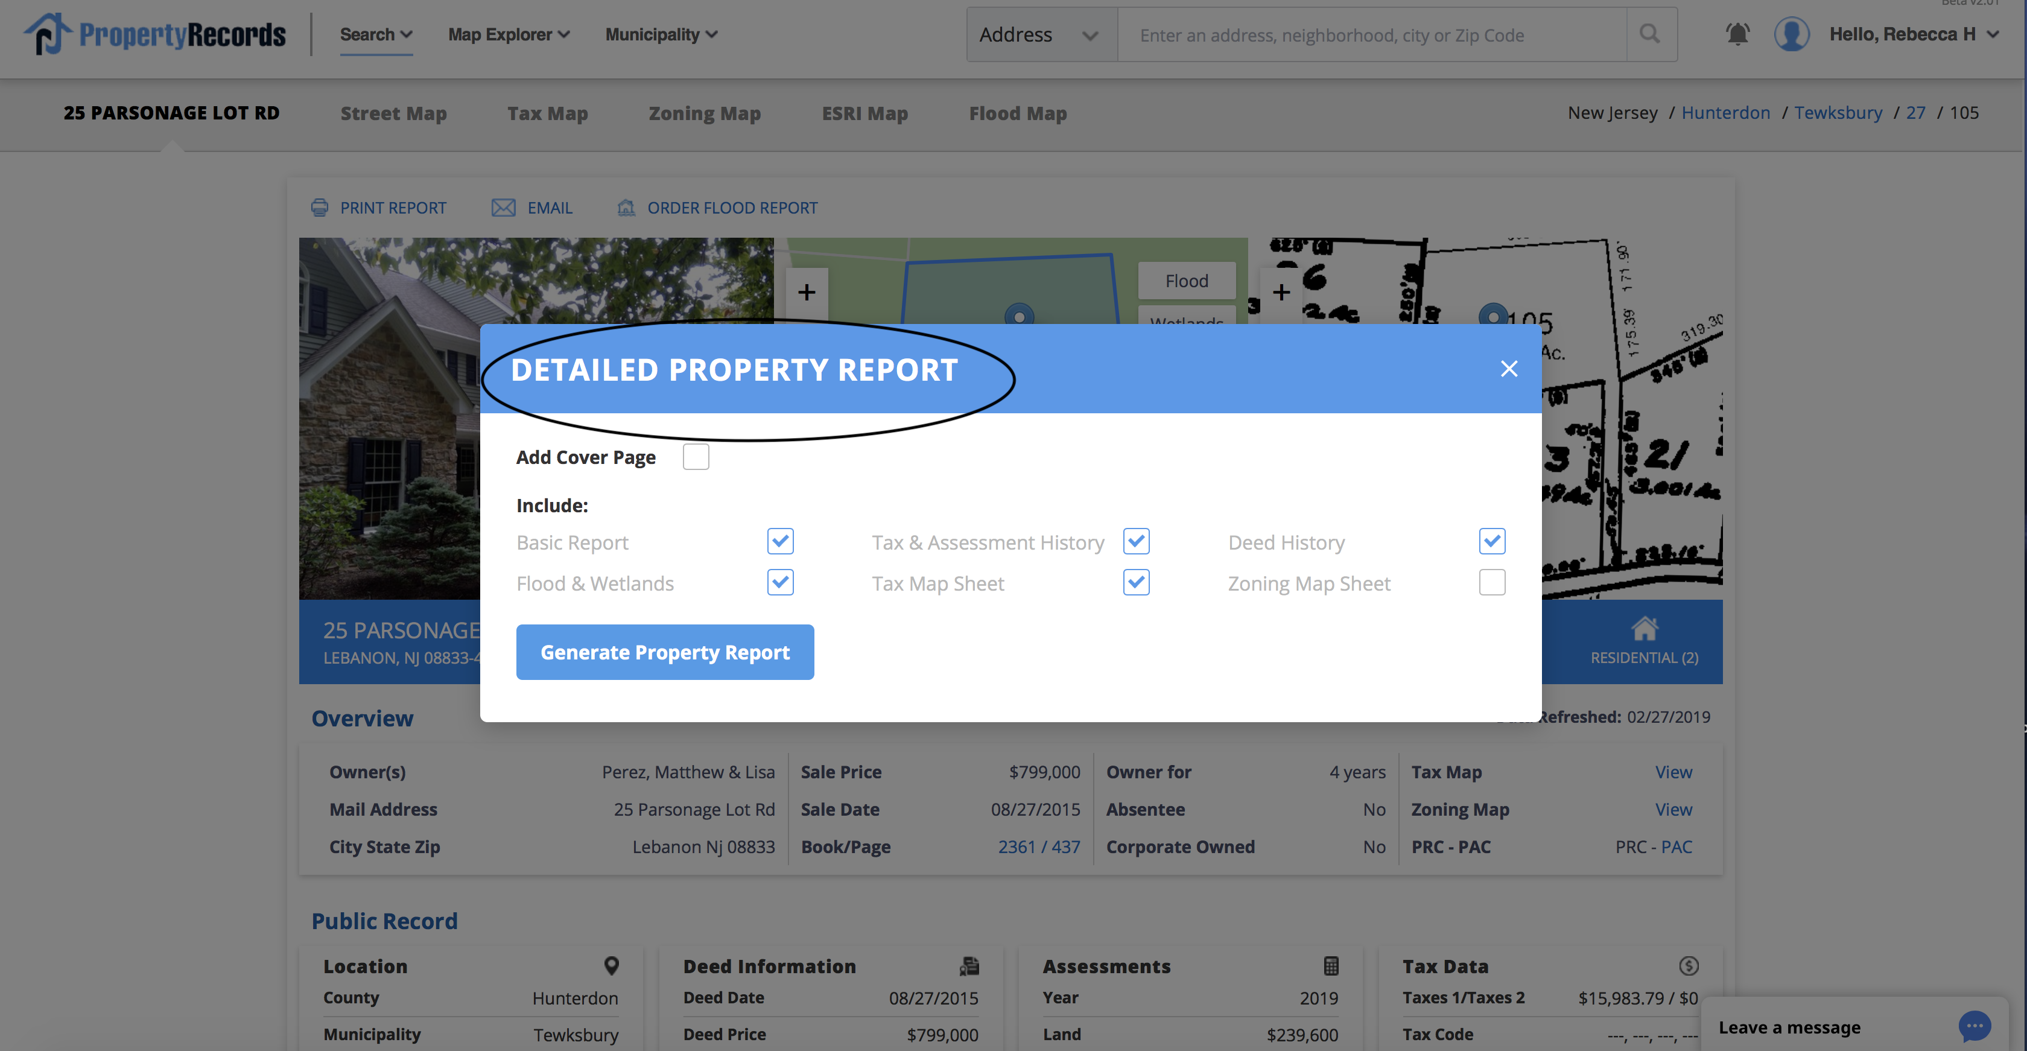Zoom in on the tax map plus button

point(1281,293)
